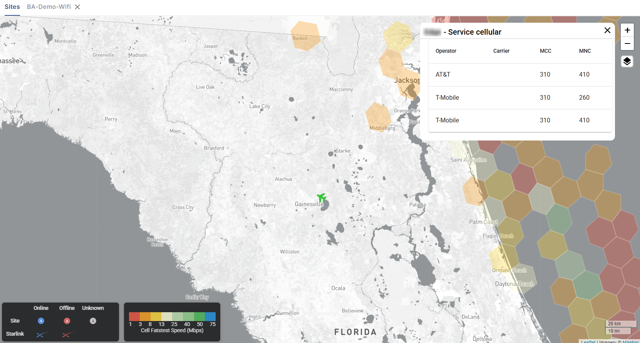The height and width of the screenshot is (343, 640).
Task: Open the map layers control
Action: [627, 61]
